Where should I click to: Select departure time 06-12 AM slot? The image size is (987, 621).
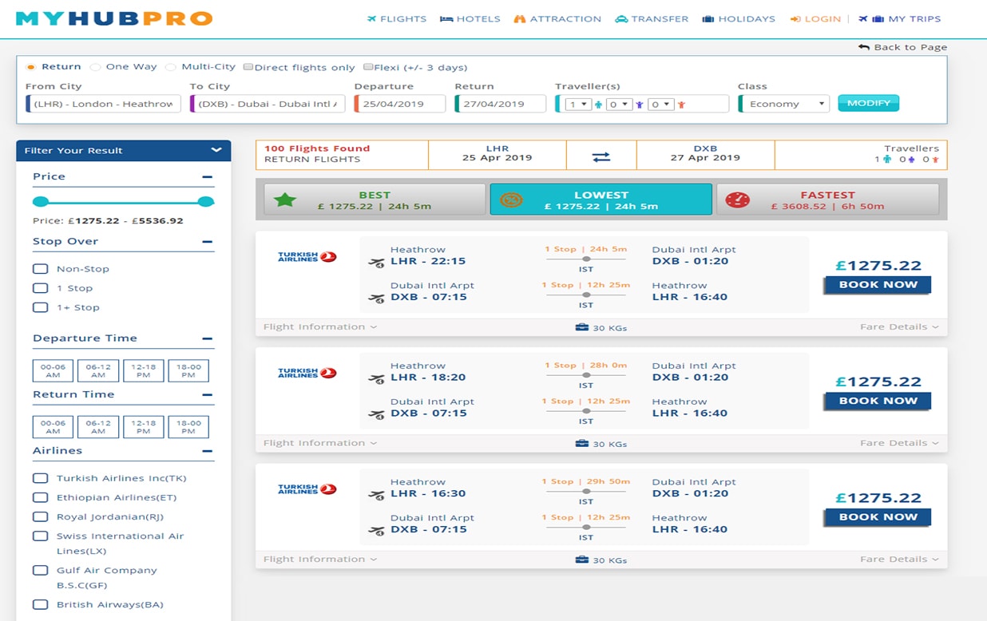point(98,370)
